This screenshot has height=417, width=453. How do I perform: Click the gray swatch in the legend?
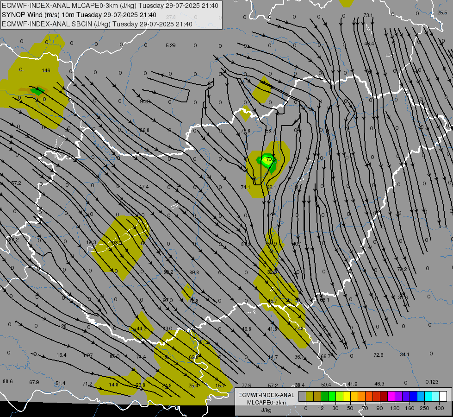click(x=303, y=397)
